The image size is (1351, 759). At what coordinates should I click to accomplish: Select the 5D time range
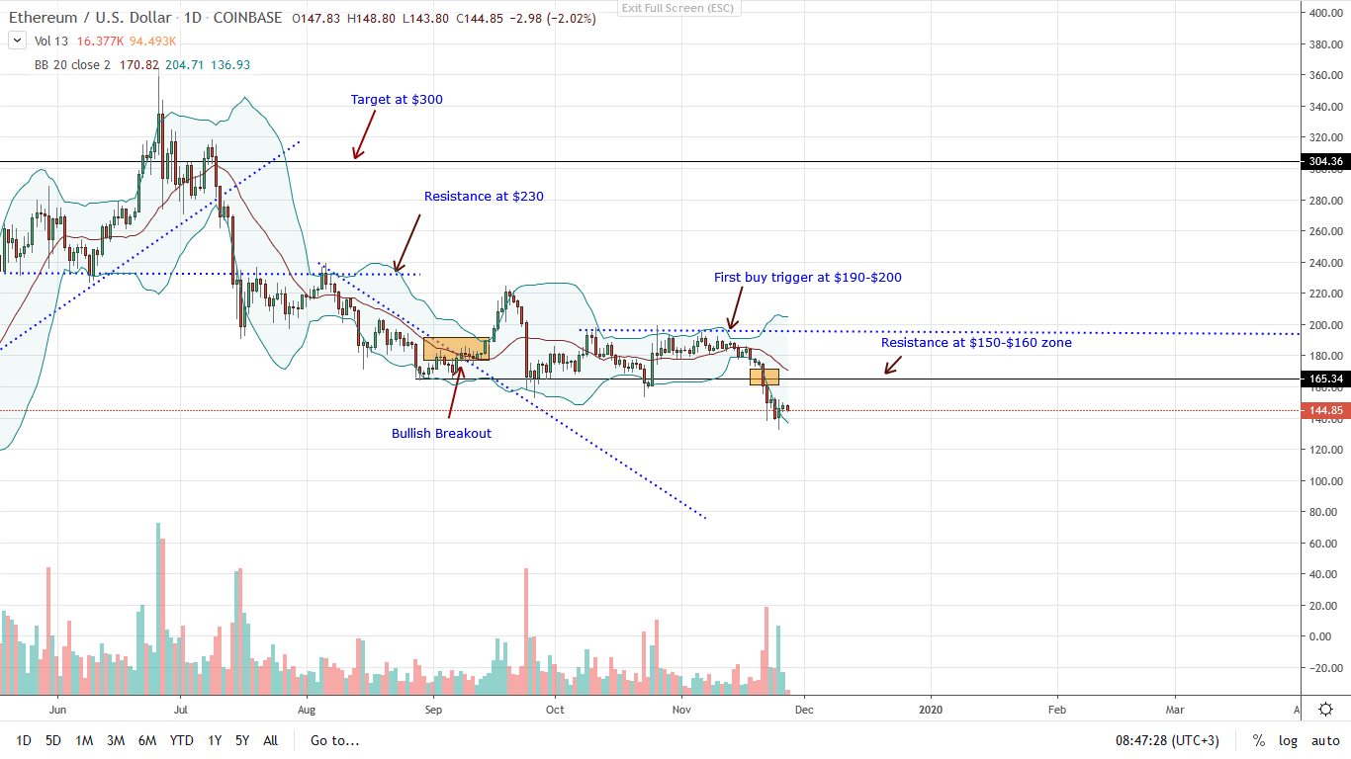coord(53,740)
